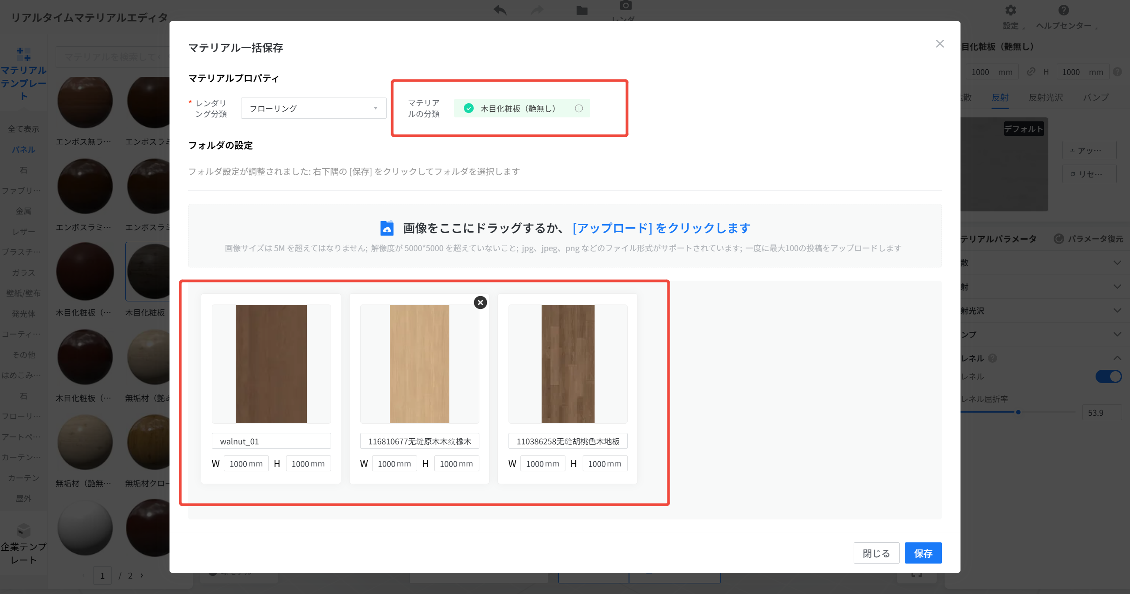
Task: Click the 保存 button
Action: coord(923,553)
